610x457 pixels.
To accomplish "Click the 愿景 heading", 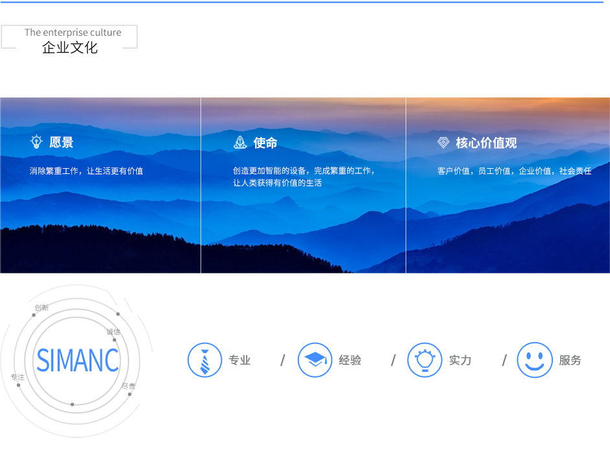I will [62, 142].
